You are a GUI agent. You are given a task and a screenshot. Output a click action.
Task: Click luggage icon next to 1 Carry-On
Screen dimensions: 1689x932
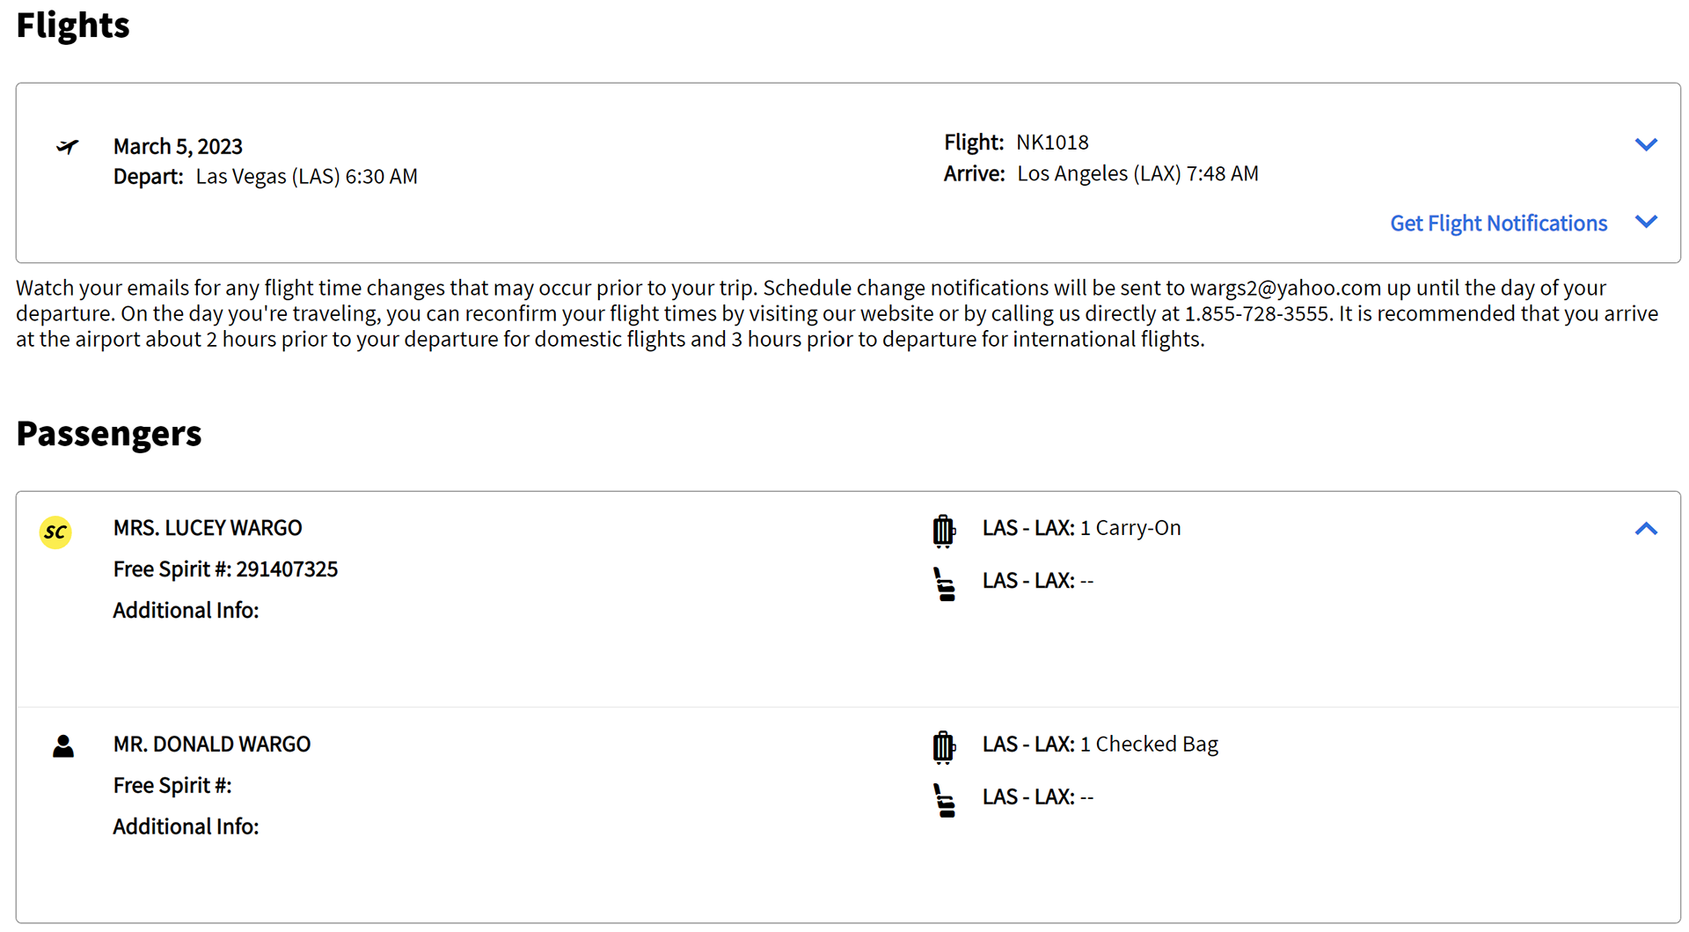943,531
